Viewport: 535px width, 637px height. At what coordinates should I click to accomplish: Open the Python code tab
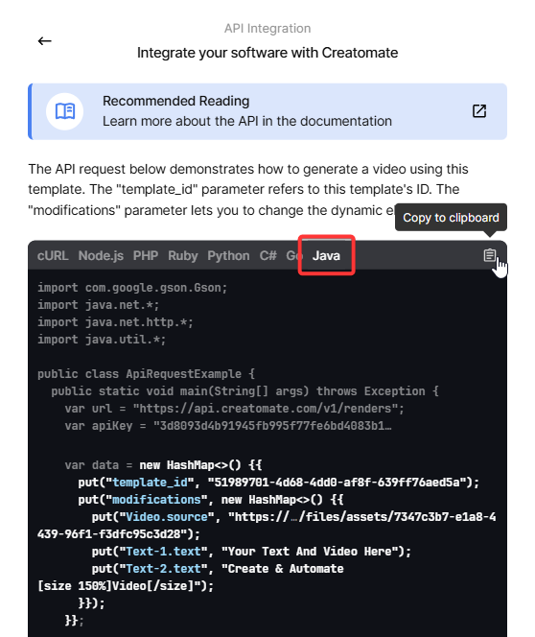pos(228,256)
